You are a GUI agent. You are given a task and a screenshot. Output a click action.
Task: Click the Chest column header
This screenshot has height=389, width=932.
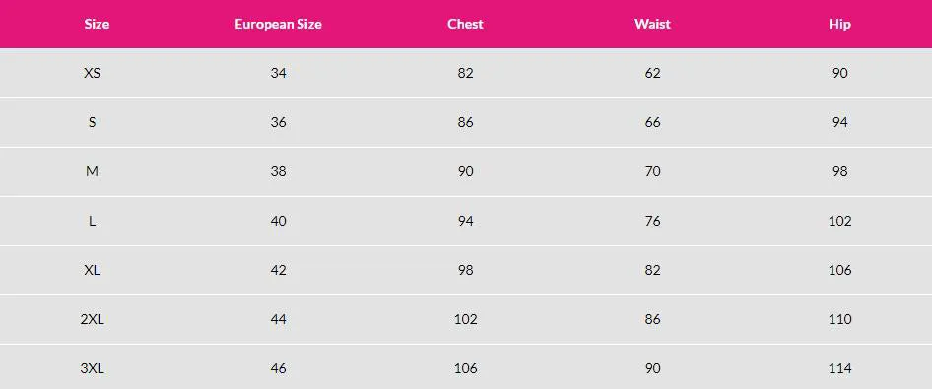tap(465, 25)
